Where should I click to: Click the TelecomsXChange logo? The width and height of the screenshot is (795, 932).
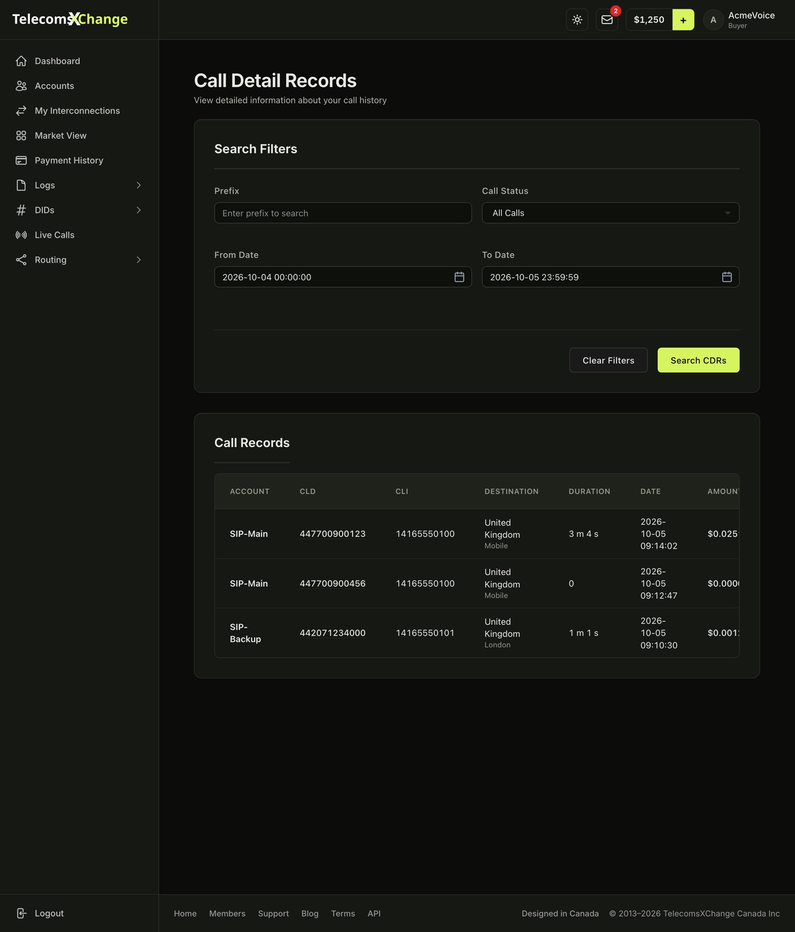pyautogui.click(x=70, y=19)
